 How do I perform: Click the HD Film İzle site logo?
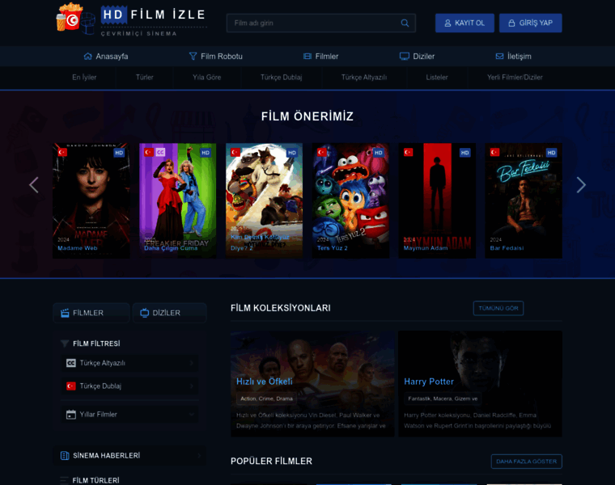(x=131, y=19)
